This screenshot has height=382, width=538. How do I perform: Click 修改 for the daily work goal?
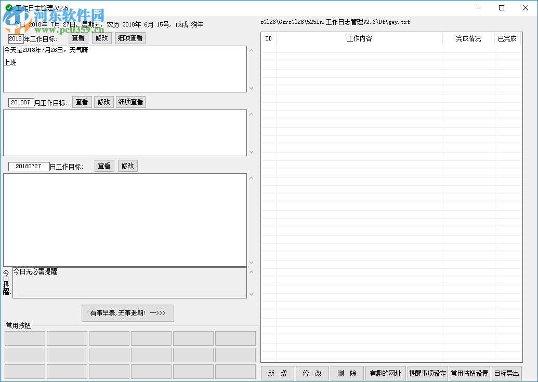[x=127, y=165]
